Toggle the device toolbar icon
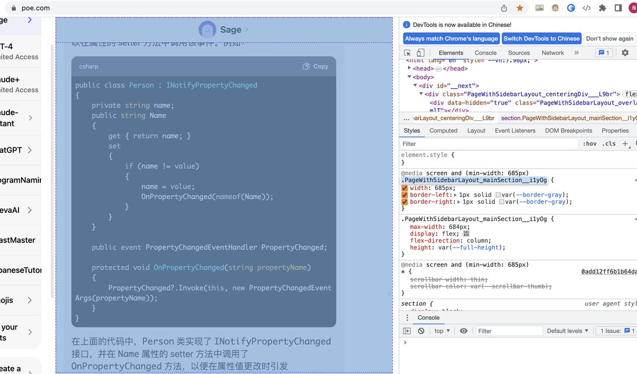Viewport: 637px width, 374px height. click(x=420, y=53)
